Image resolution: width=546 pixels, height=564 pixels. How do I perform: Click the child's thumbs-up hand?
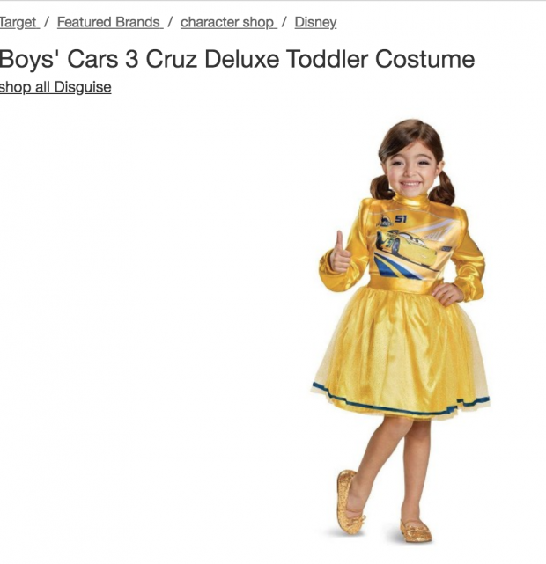[339, 253]
